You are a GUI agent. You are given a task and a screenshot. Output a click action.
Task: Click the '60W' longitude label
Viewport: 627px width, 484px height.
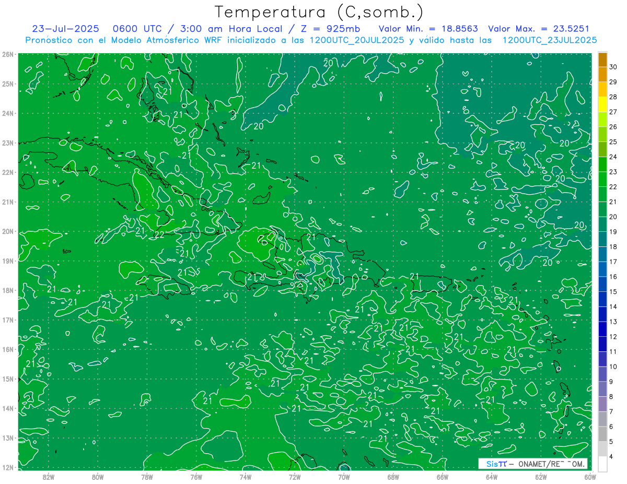pyautogui.click(x=590, y=477)
